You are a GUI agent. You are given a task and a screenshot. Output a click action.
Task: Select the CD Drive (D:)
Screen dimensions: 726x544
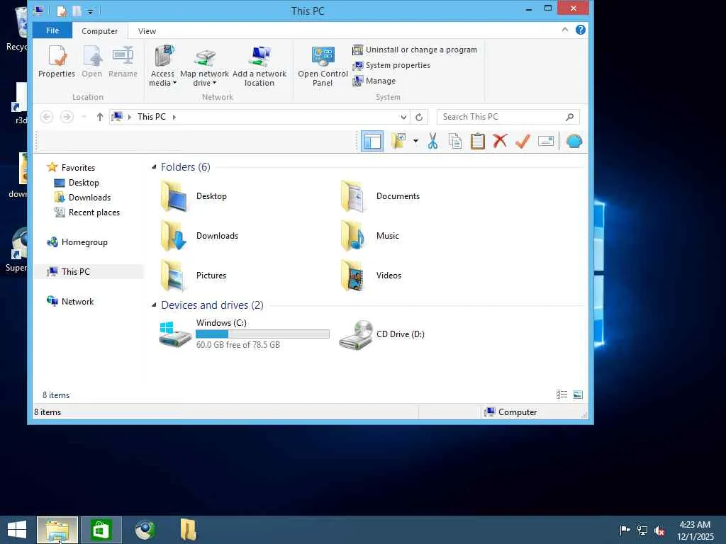coord(381,334)
